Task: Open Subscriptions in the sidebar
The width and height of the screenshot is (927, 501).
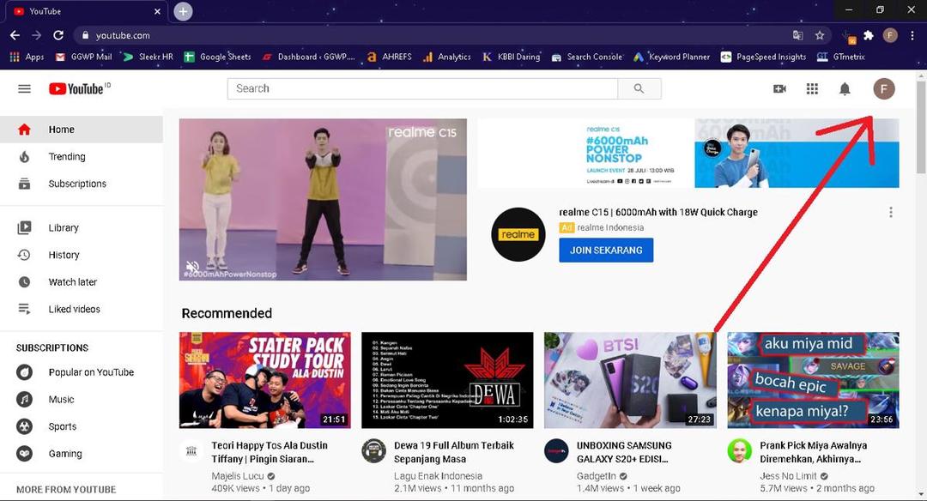Action: 81,184
